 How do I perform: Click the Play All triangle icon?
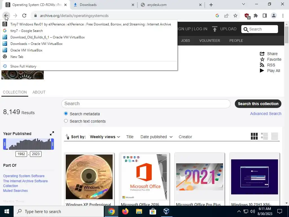pos(262,70)
